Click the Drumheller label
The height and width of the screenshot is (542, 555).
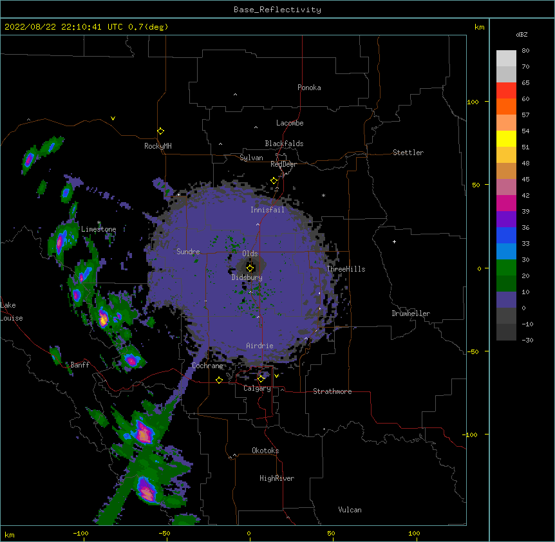(411, 313)
